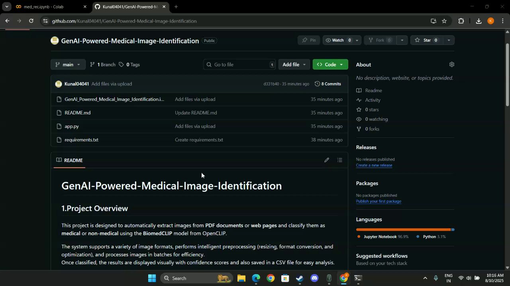Launch Microsoft Edge from the taskbar

click(x=256, y=278)
